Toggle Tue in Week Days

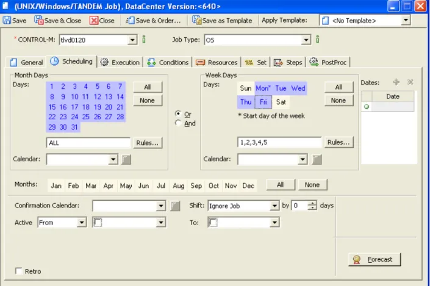point(281,88)
